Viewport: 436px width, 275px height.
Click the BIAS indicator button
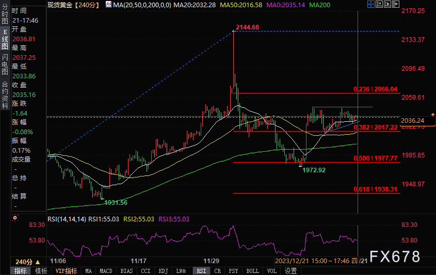[126, 271]
